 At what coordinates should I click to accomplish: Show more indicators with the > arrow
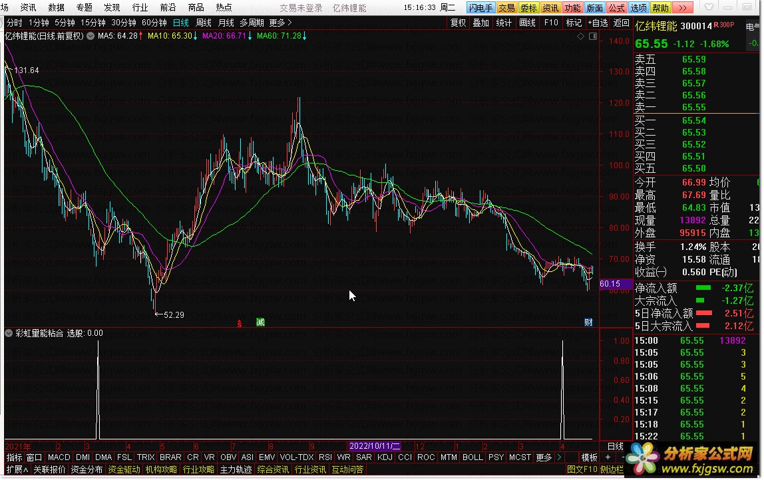tap(559, 457)
